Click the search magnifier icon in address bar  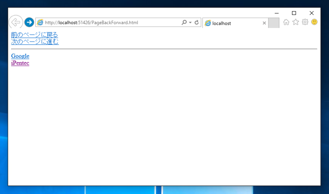click(x=184, y=22)
